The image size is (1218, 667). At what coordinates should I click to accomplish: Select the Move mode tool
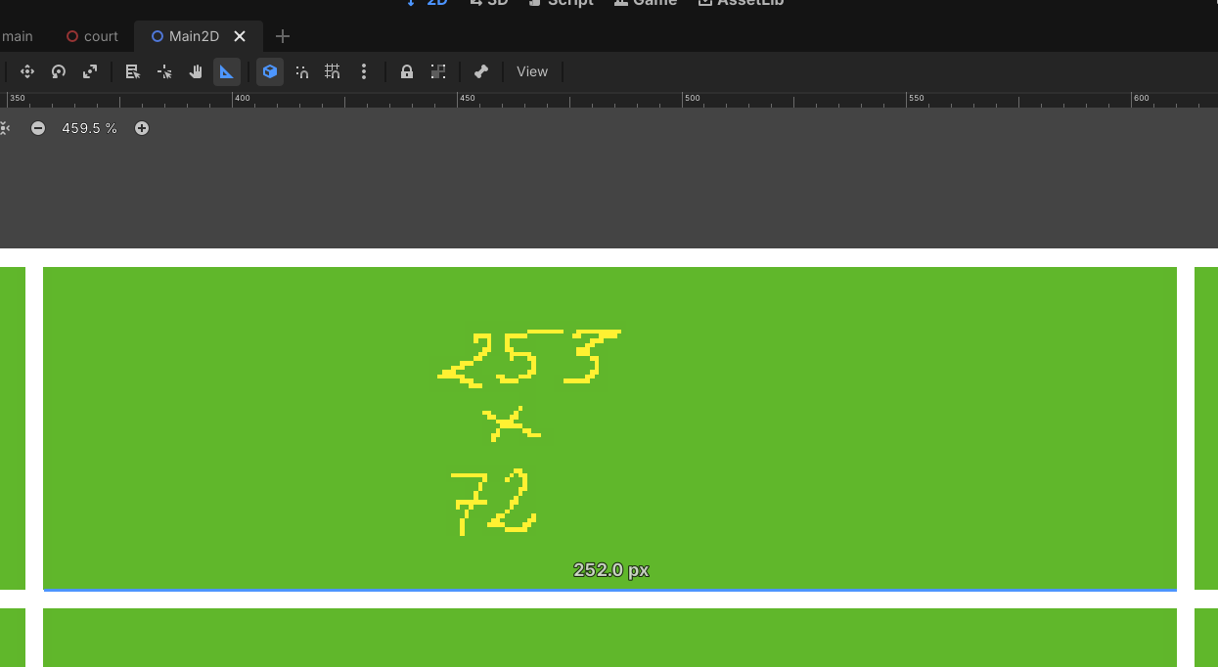tap(27, 71)
